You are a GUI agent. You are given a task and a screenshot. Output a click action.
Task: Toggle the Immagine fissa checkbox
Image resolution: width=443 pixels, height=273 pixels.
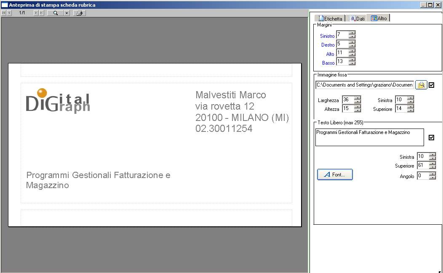tap(431, 85)
